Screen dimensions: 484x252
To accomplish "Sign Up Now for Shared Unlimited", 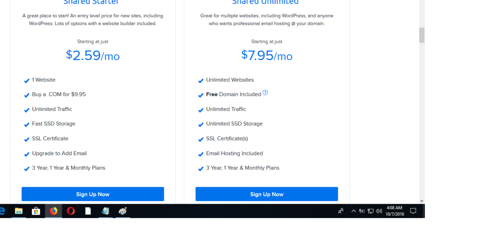I will tap(267, 194).
